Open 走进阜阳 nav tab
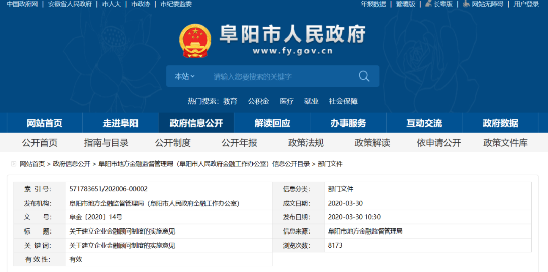The image size is (548, 272). (121, 123)
